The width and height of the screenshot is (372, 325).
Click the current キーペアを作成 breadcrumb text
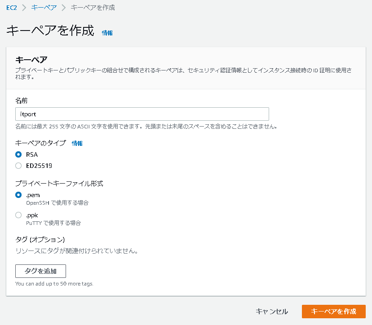point(93,8)
